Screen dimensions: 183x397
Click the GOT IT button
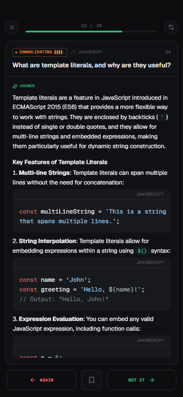coord(141,380)
